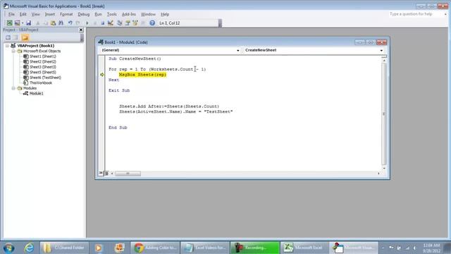Collapse Microsoft Excel Objects folder
This screenshot has width=451, height=254.
(x=13, y=51)
